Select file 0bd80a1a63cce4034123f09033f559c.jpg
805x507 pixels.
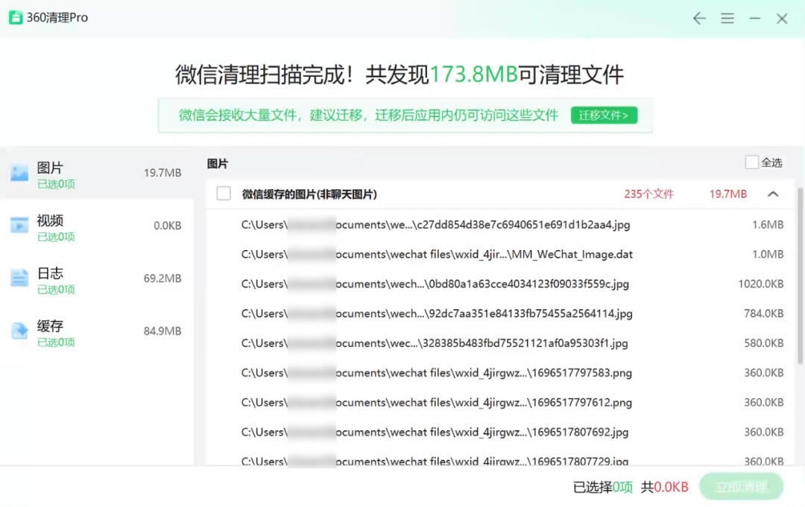coord(500,284)
